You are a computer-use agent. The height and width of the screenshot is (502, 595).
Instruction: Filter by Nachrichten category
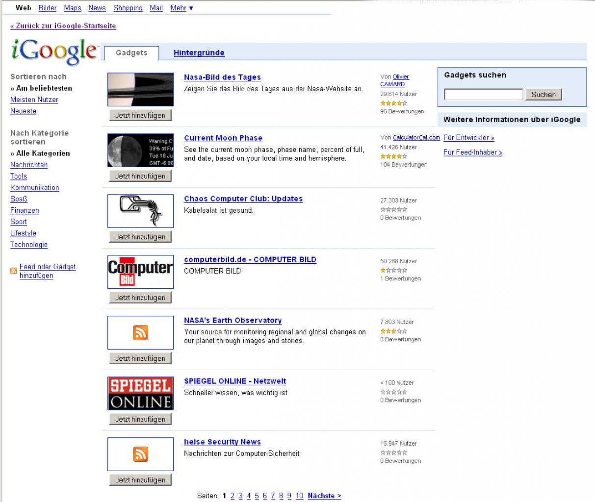pos(29,165)
